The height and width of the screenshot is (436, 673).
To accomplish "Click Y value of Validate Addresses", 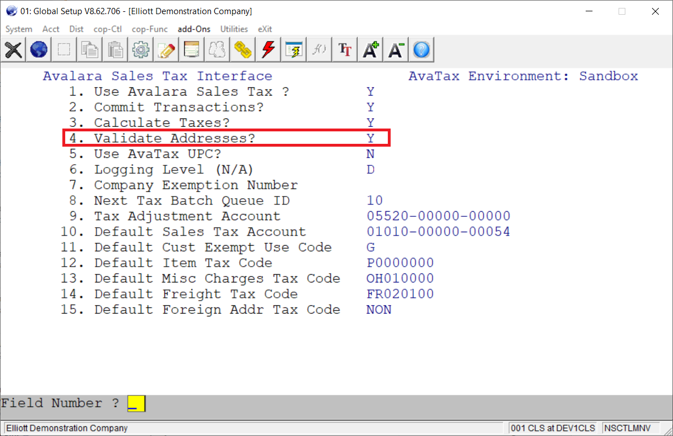I will [370, 138].
